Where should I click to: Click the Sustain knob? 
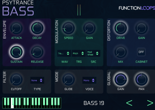(16, 52)
